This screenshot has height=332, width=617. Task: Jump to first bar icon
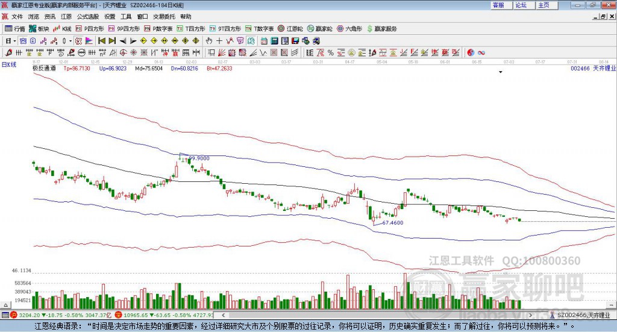tap(101, 41)
